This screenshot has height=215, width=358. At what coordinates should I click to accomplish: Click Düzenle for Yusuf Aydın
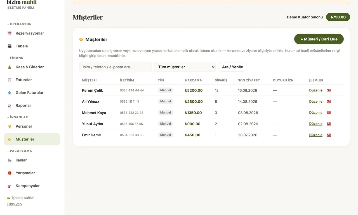pos(316,124)
